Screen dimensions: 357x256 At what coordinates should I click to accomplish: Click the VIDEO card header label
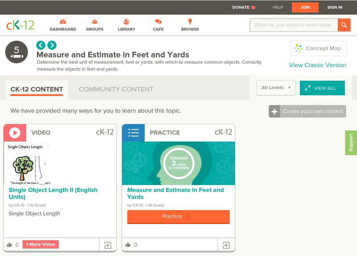[x=41, y=133]
